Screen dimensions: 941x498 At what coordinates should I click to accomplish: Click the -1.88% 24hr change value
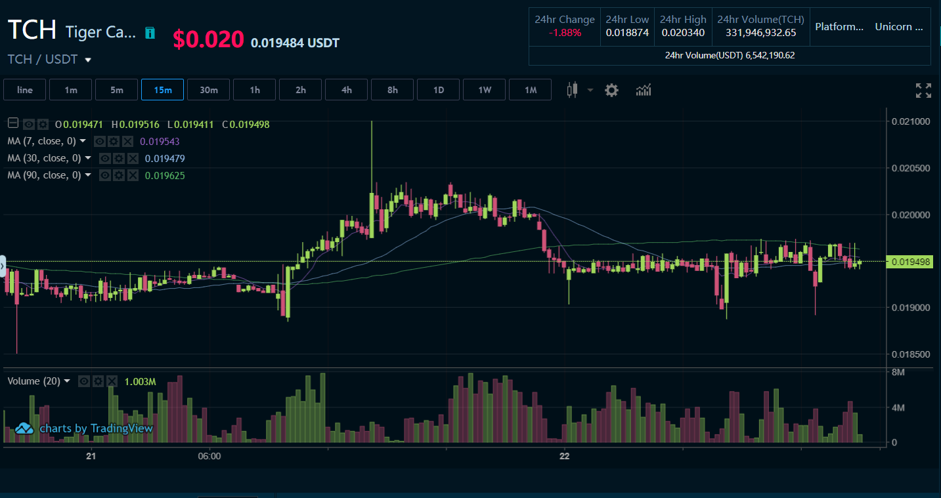565,32
